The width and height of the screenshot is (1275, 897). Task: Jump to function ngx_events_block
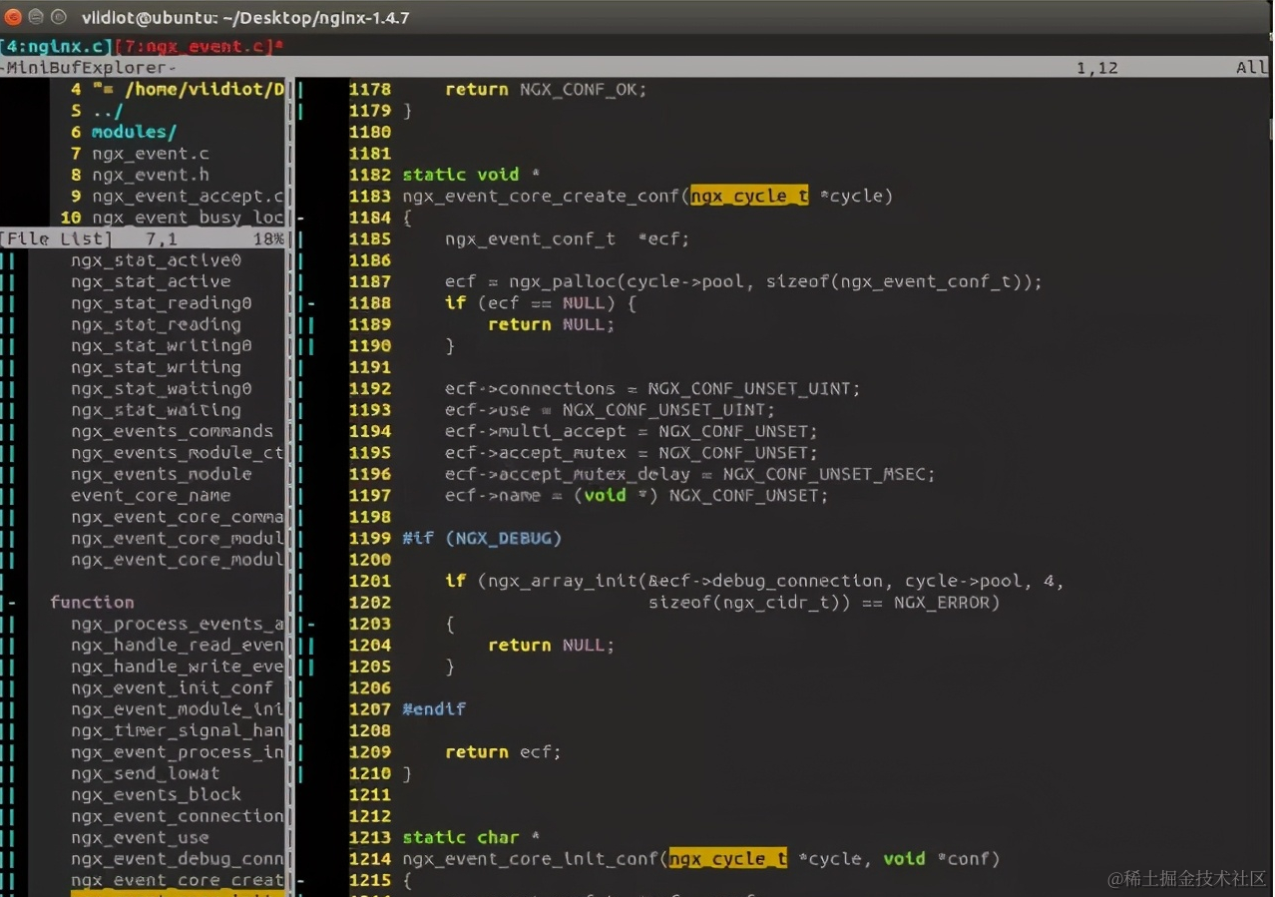[157, 794]
